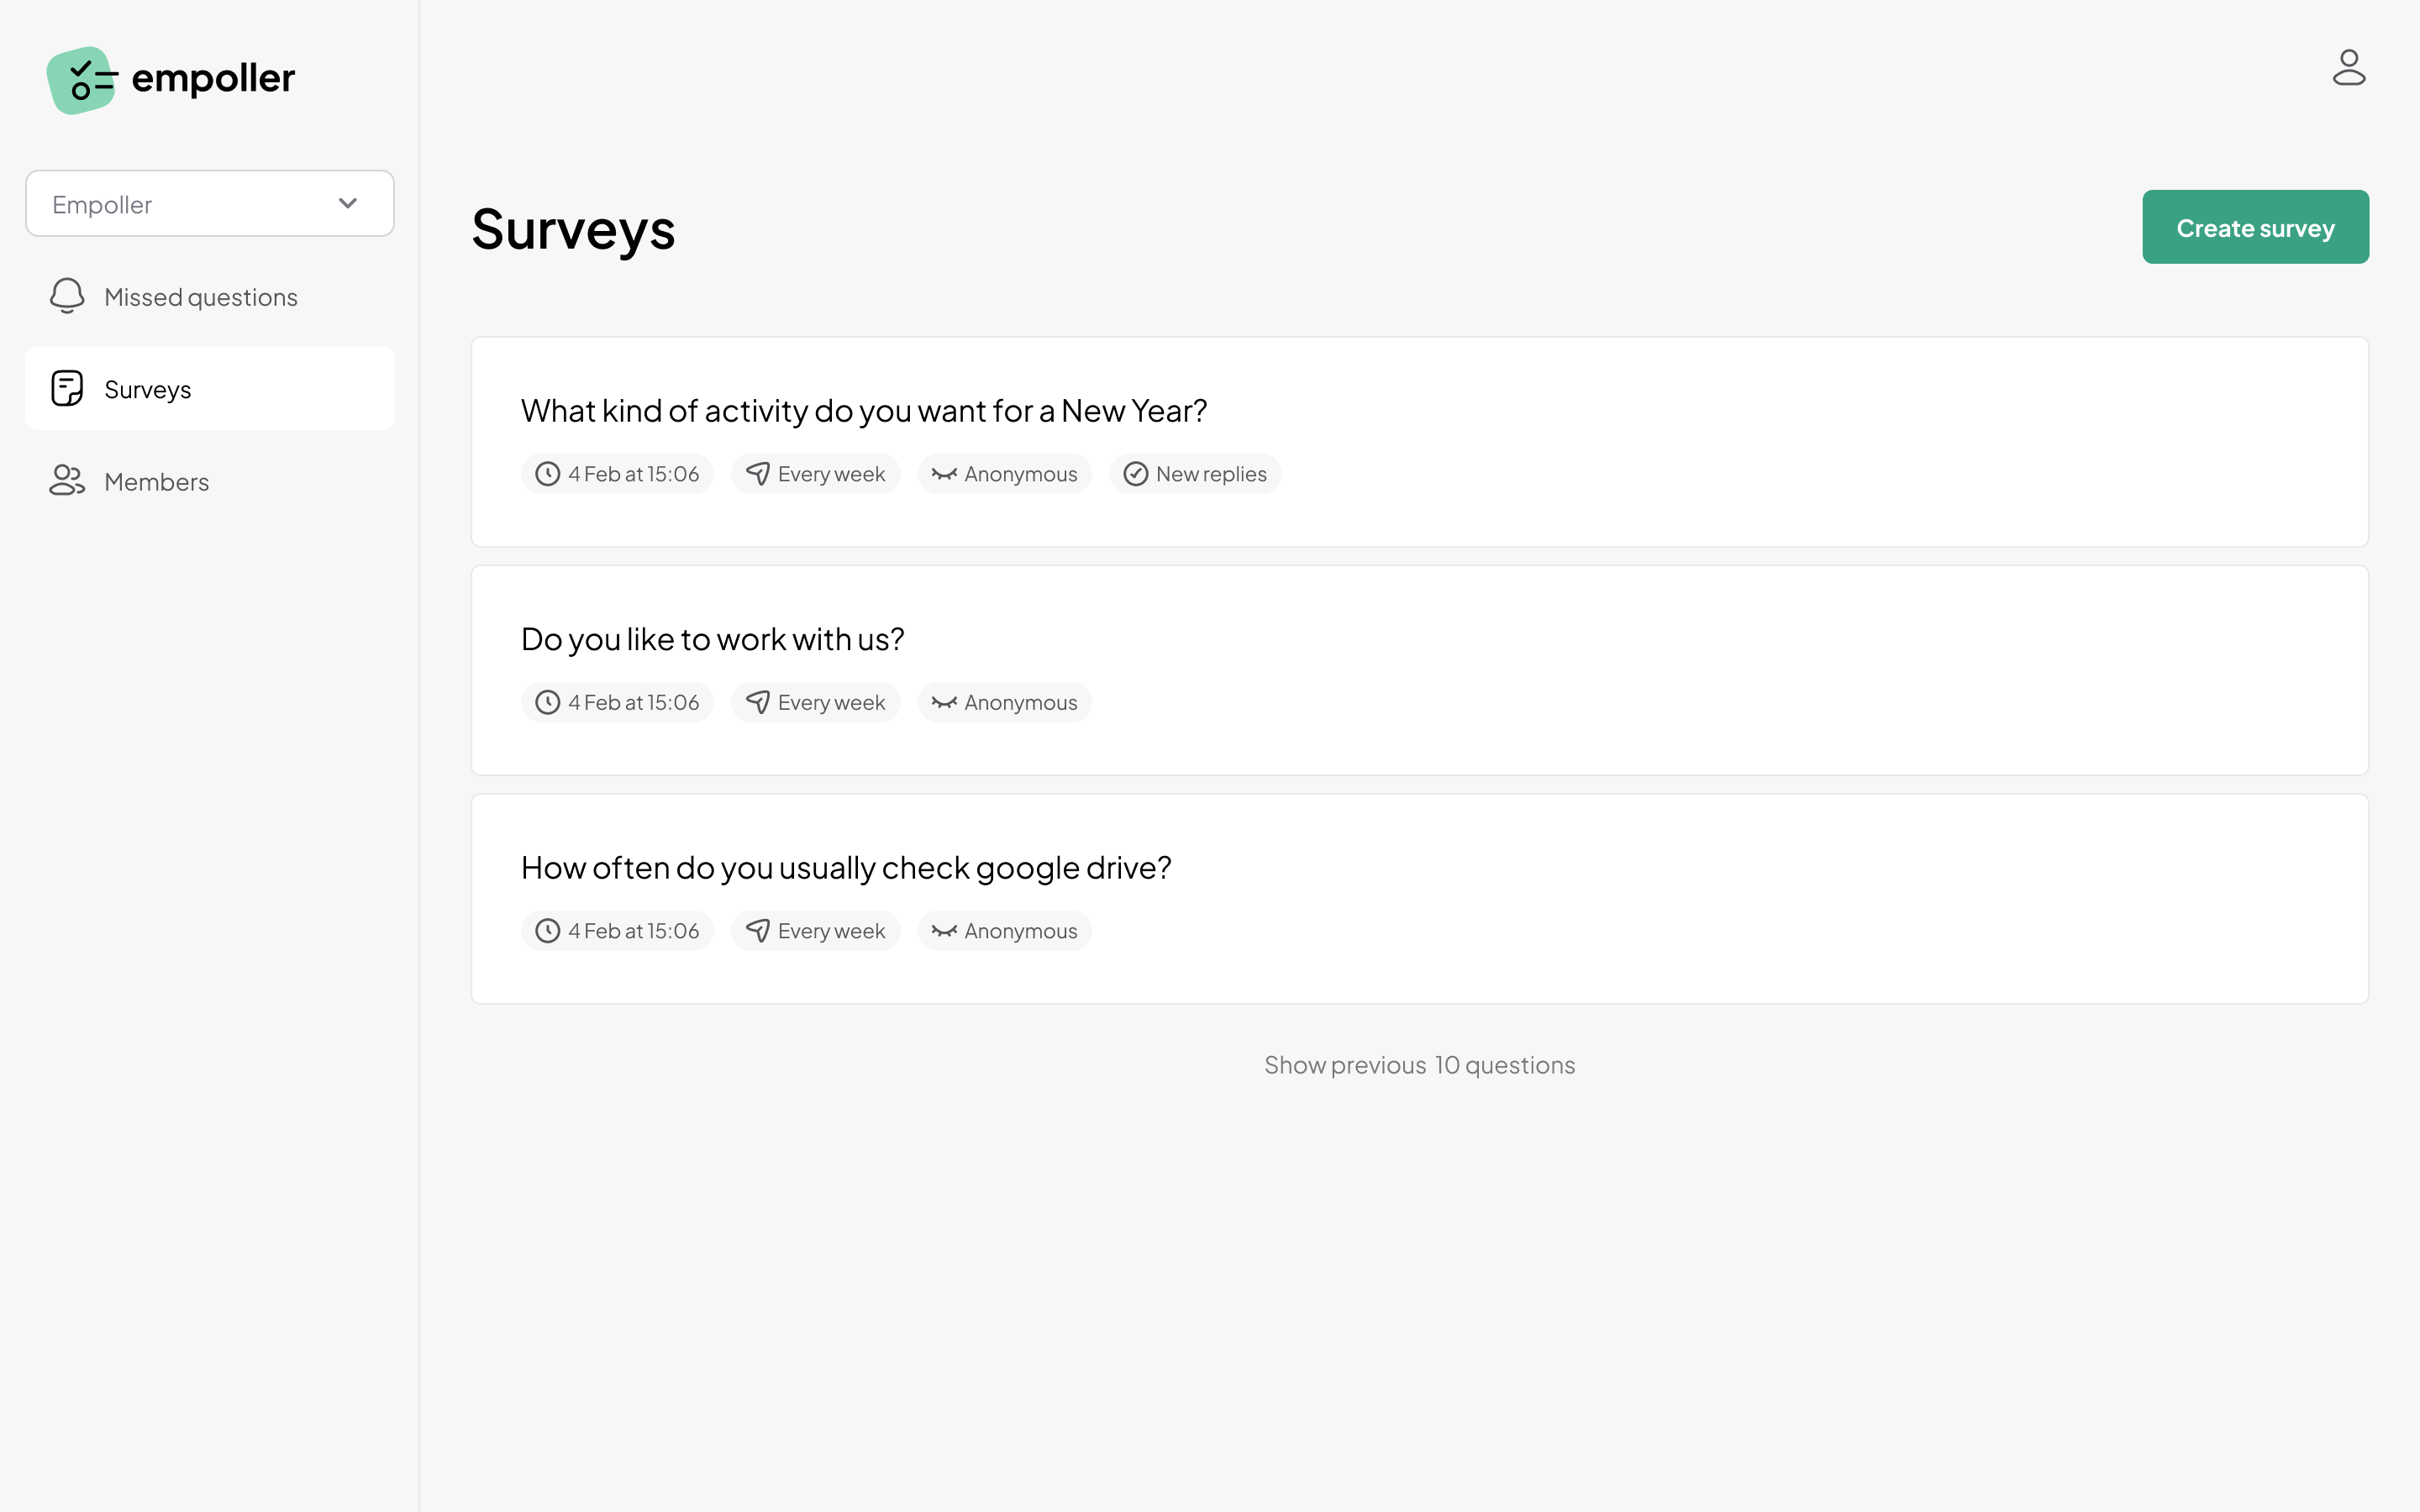Click the Members people icon
This screenshot has width=2420, height=1512.
pyautogui.click(x=67, y=481)
